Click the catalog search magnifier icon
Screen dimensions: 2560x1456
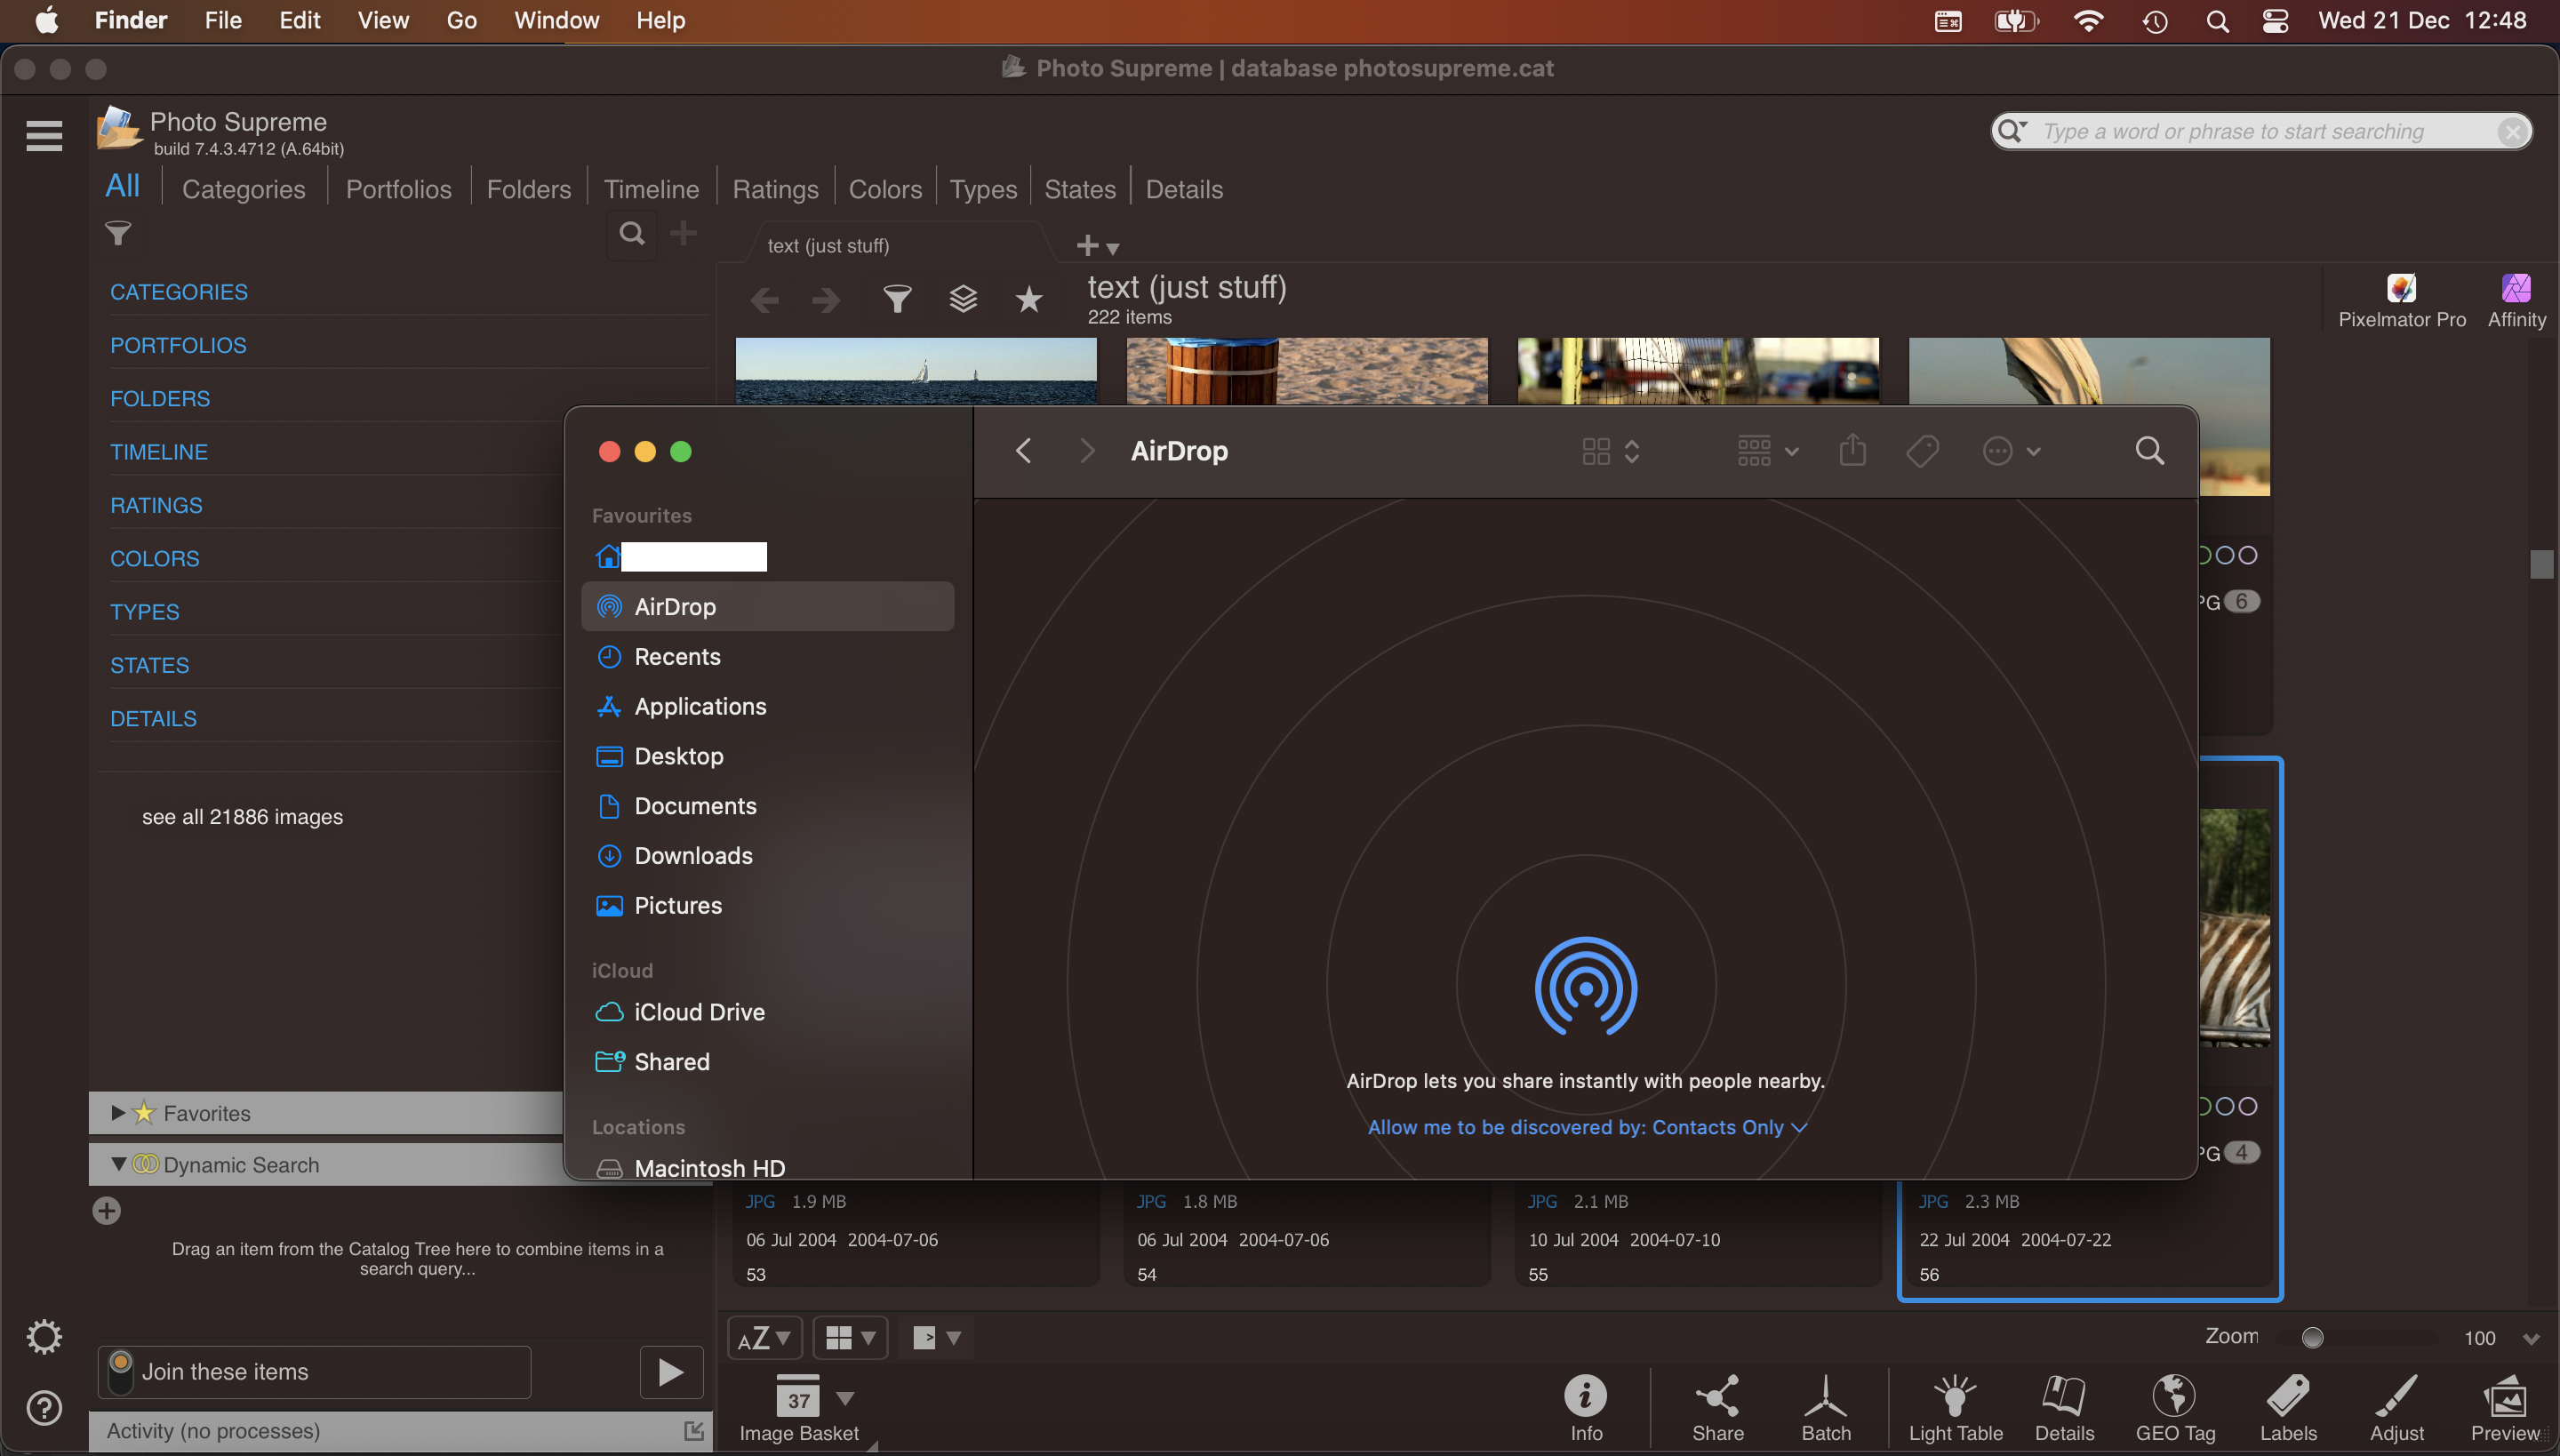click(x=631, y=233)
